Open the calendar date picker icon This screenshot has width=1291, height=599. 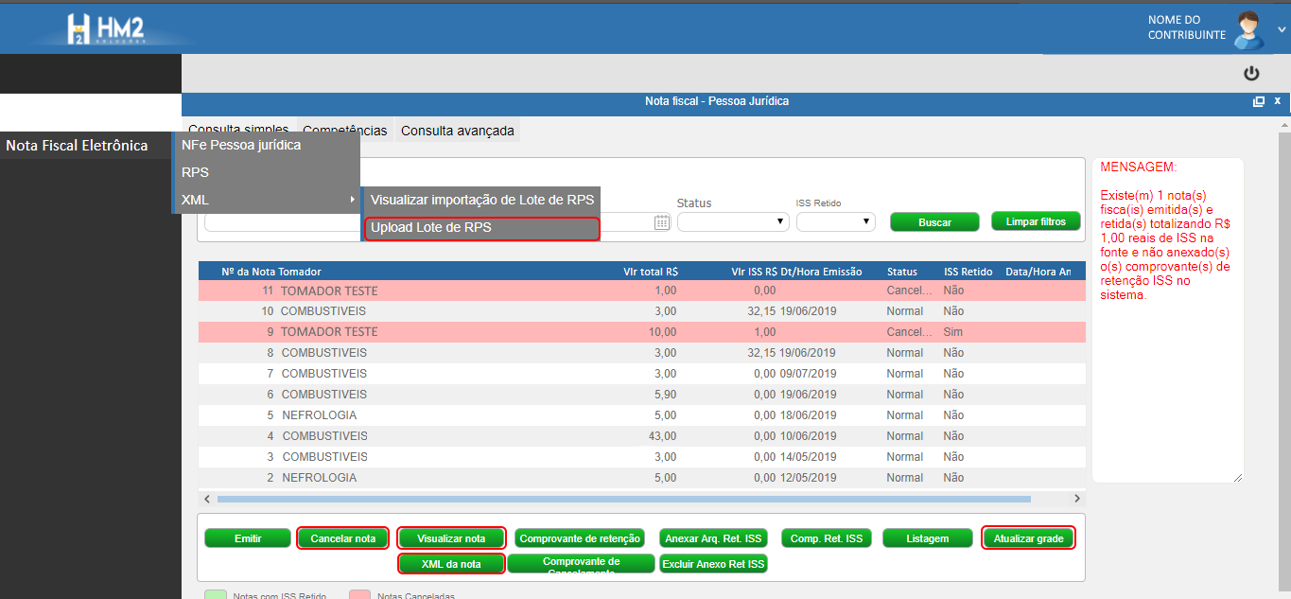coord(662,222)
